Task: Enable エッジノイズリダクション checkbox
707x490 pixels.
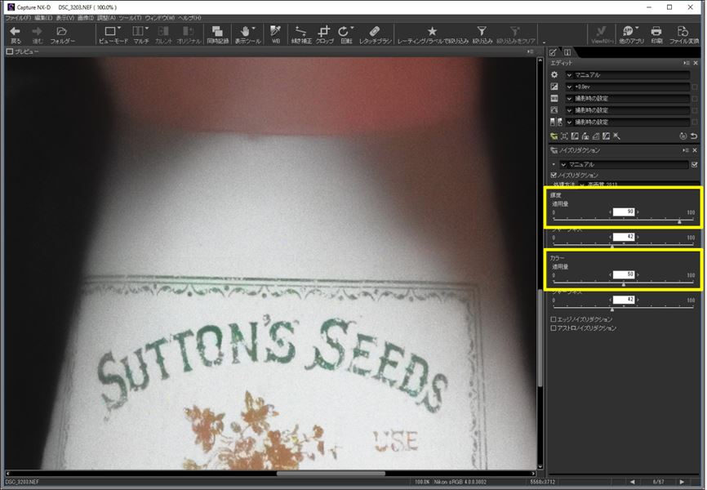Action: 554,319
